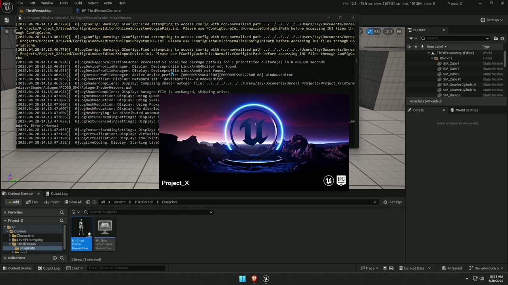Open Windows Start menu
This screenshot has width=508, height=285.
242,279
